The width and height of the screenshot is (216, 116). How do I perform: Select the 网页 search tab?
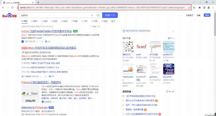pos(24,21)
